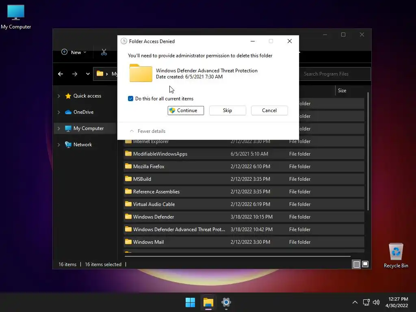Image resolution: width=416 pixels, height=312 pixels.
Task: Click the MSBuild folder icon
Action: [x=128, y=179]
